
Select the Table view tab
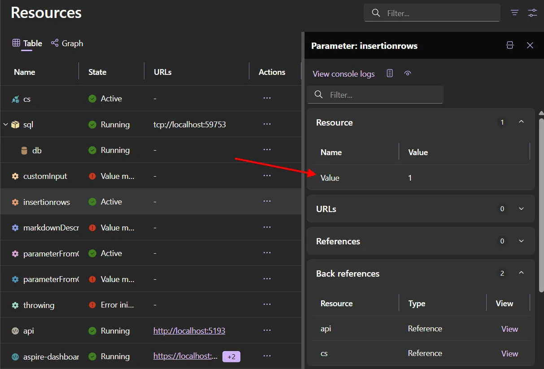pyautogui.click(x=27, y=43)
